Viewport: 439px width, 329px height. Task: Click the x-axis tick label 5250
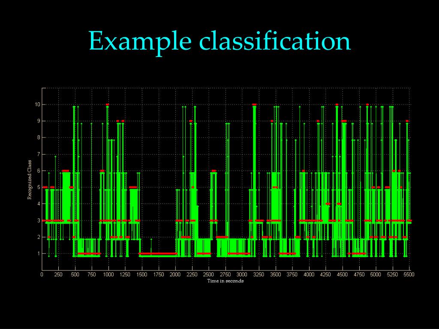pyautogui.click(x=392, y=275)
